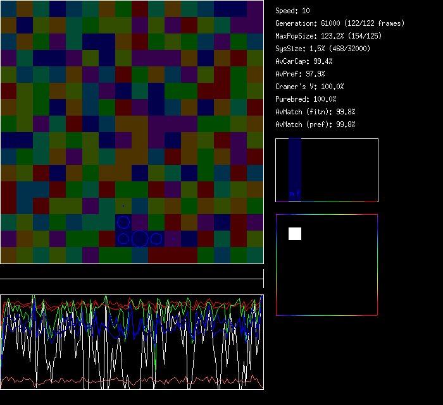This screenshot has width=443, height=405.
Task: Click the 'Speed: 10' readout
Action: tap(292, 11)
